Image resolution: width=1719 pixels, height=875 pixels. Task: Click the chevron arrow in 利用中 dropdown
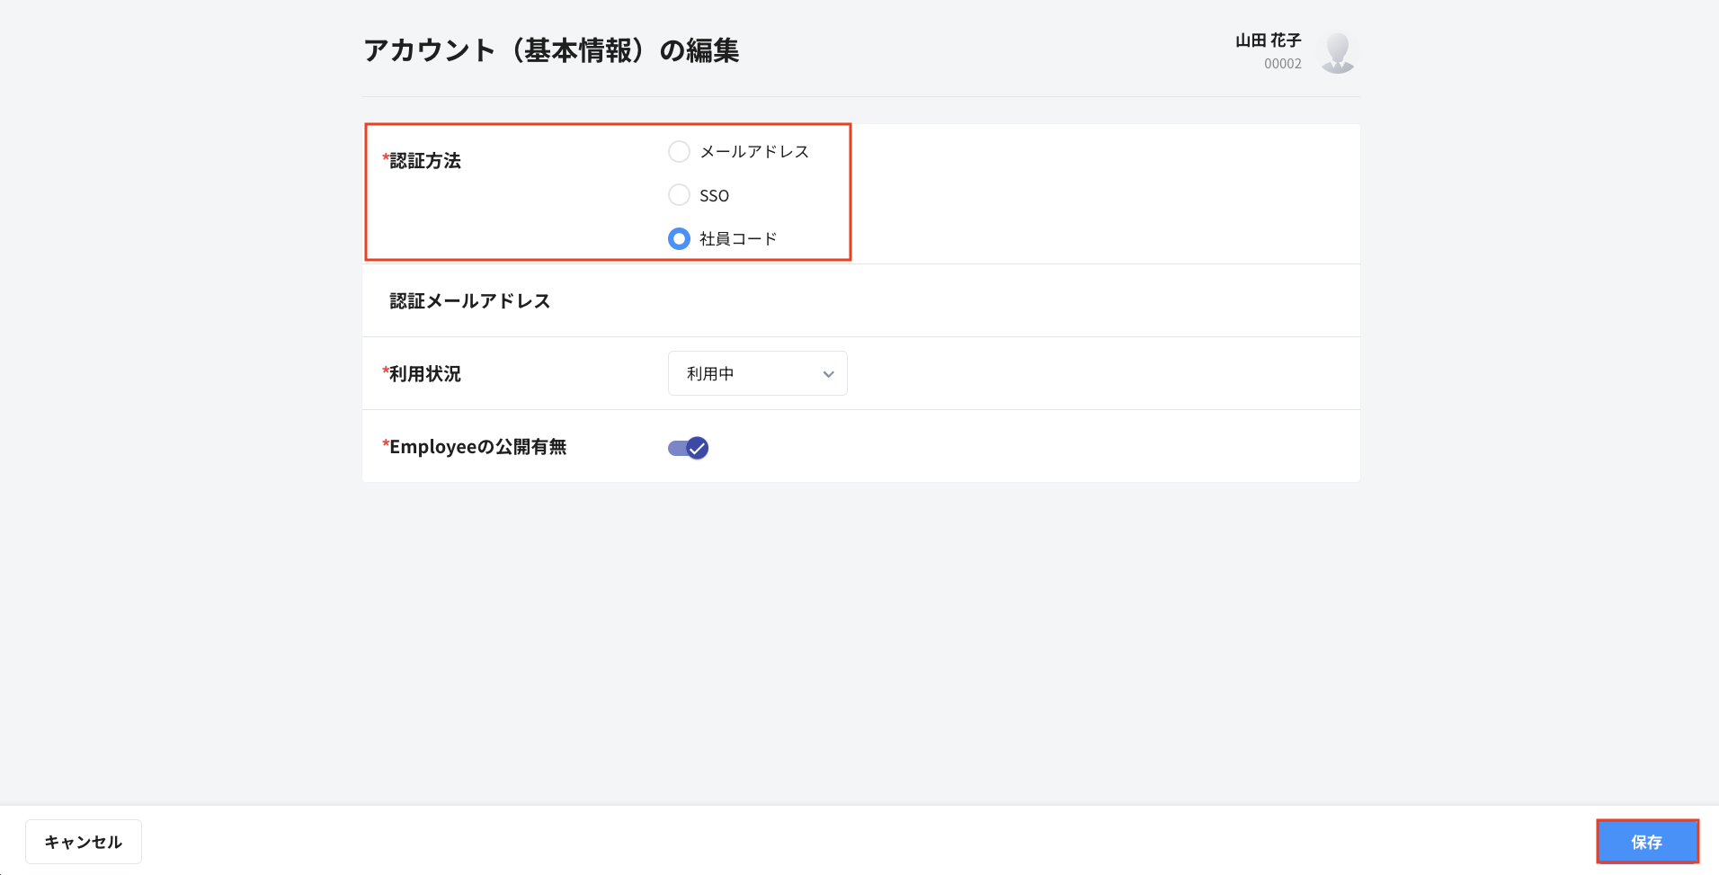click(828, 374)
